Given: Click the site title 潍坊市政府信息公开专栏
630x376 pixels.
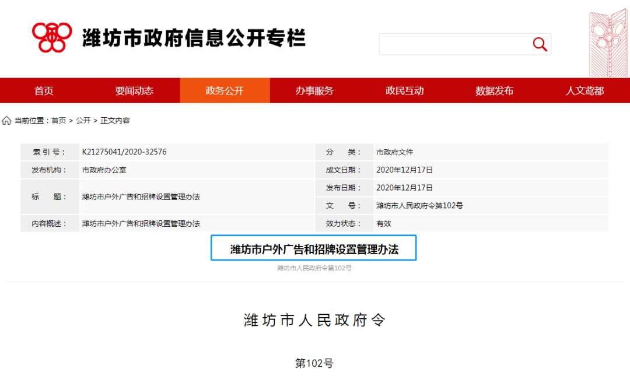Looking at the screenshot, I should pyautogui.click(x=194, y=38).
